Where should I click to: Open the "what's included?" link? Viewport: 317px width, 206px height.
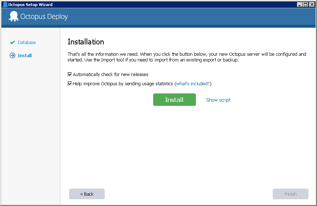click(193, 84)
